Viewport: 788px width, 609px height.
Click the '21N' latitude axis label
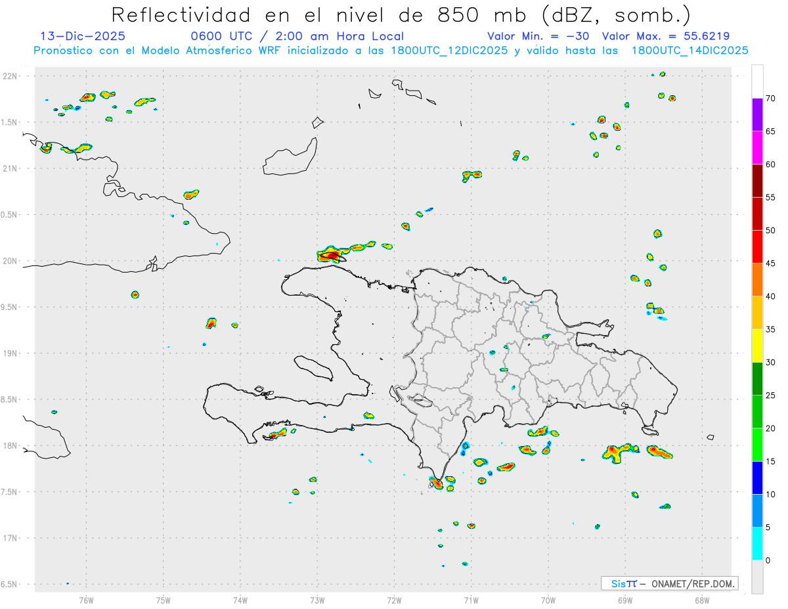(x=11, y=169)
